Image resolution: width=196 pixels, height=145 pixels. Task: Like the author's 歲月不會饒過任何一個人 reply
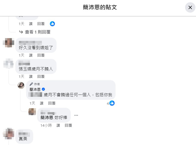click(x=42, y=103)
